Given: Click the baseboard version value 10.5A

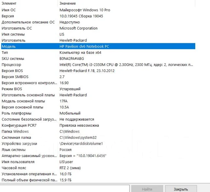Looking at the screenshot, I should [64, 107].
